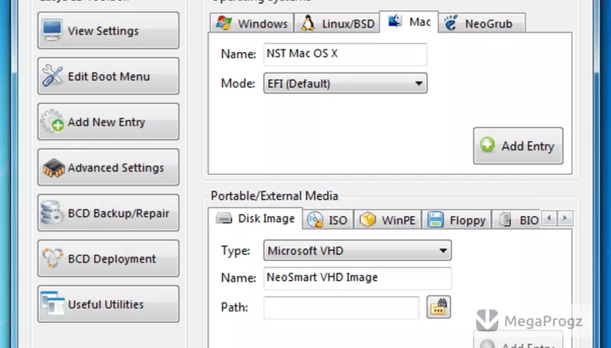This screenshot has height=348, width=611.
Task: Browse for a disk image path
Action: pyautogui.click(x=438, y=307)
